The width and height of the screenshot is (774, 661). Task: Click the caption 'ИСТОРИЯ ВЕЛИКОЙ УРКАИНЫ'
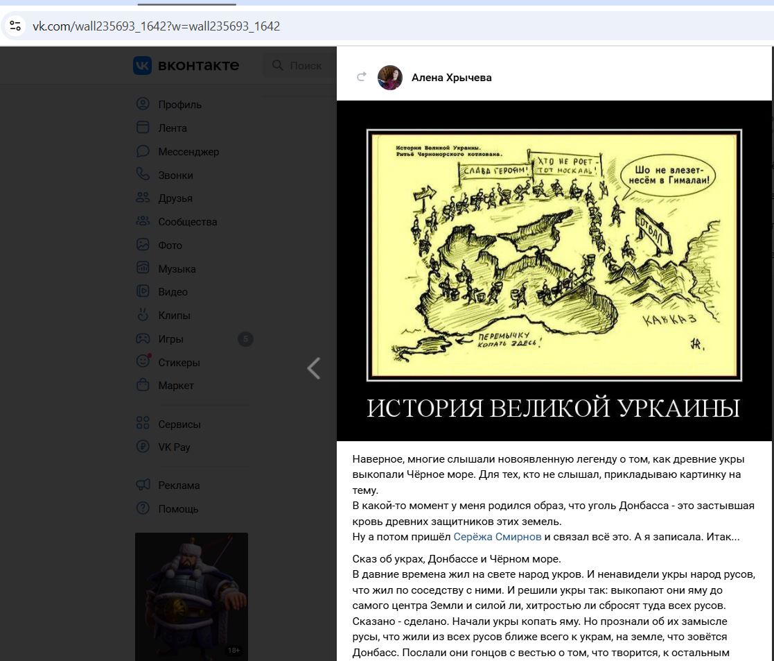pos(554,408)
